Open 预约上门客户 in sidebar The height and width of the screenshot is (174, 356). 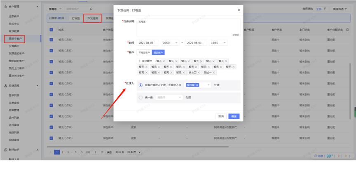(16, 68)
